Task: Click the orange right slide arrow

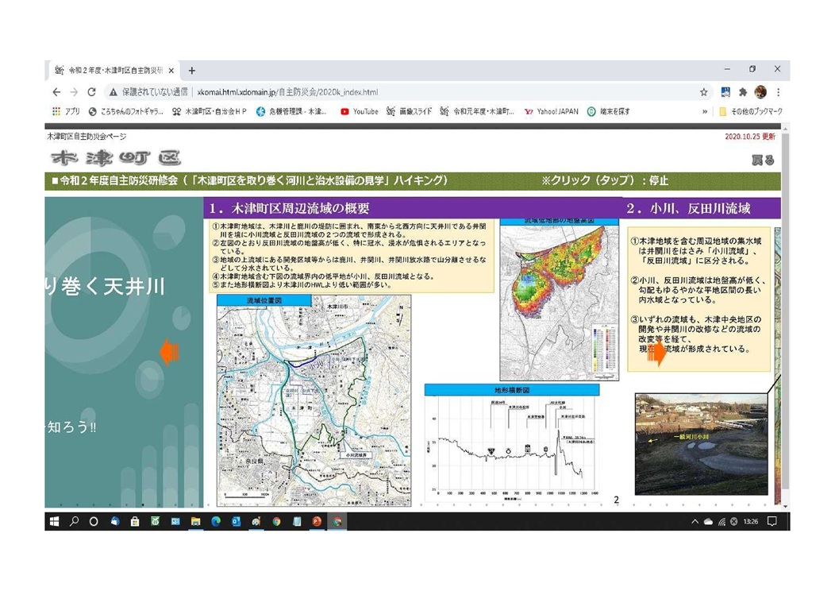Action: (657, 353)
